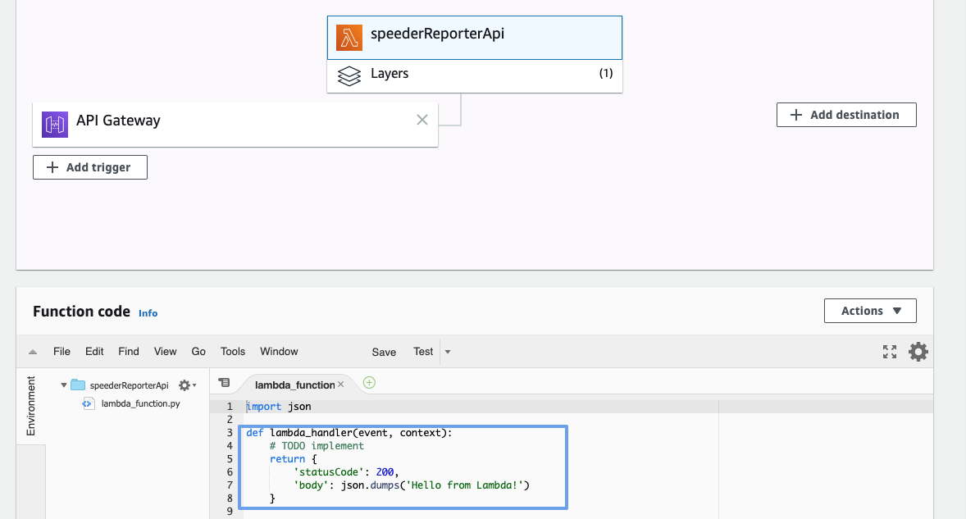Image resolution: width=966 pixels, height=519 pixels.
Task: Close the lambda_function tab
Action: 340,385
